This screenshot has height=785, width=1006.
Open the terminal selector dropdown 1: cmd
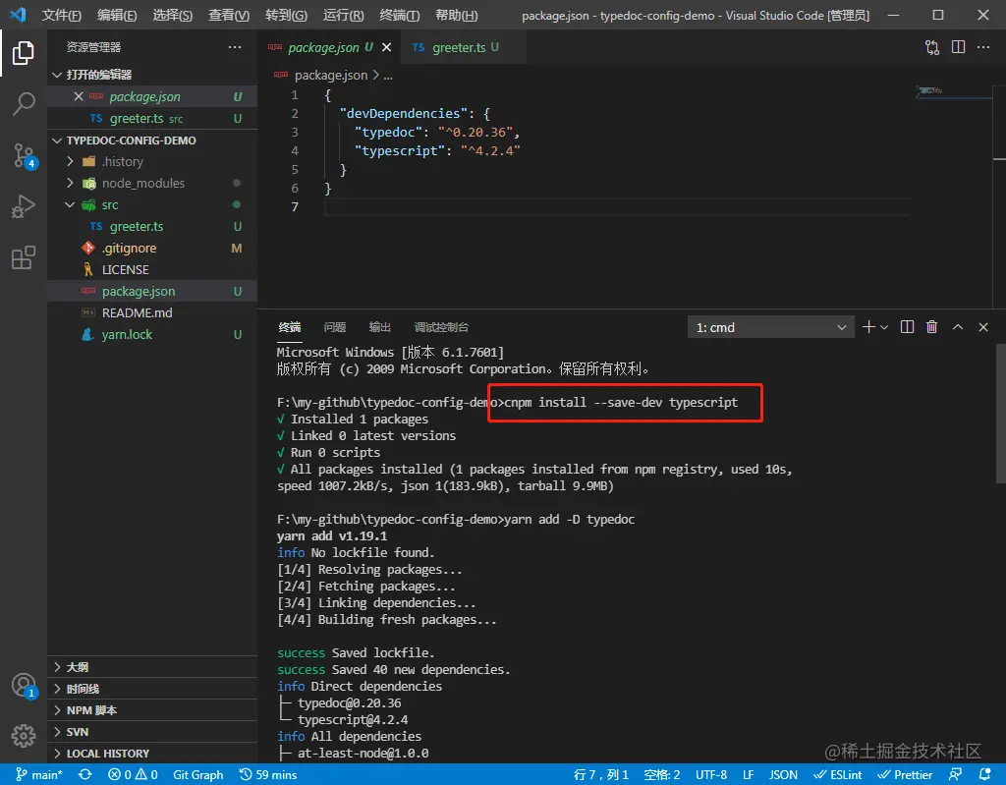click(x=771, y=327)
